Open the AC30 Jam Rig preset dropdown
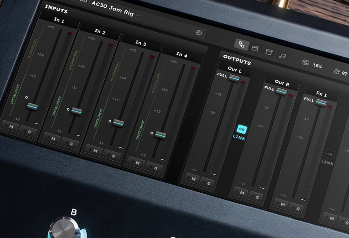The height and width of the screenshot is (238, 349). pos(138,16)
